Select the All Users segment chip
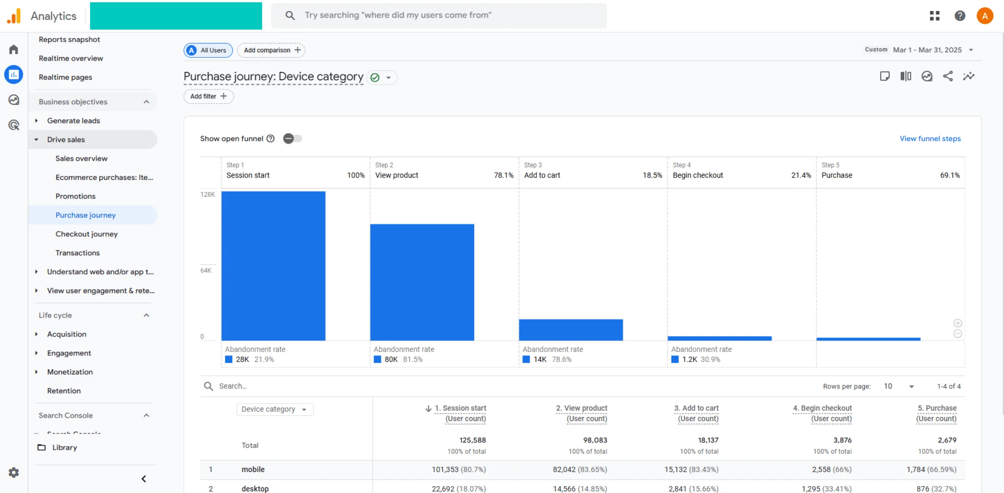Image resolution: width=1004 pixels, height=493 pixels. click(x=208, y=50)
